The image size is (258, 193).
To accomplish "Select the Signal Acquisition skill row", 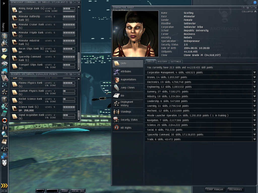I will click(44, 117).
